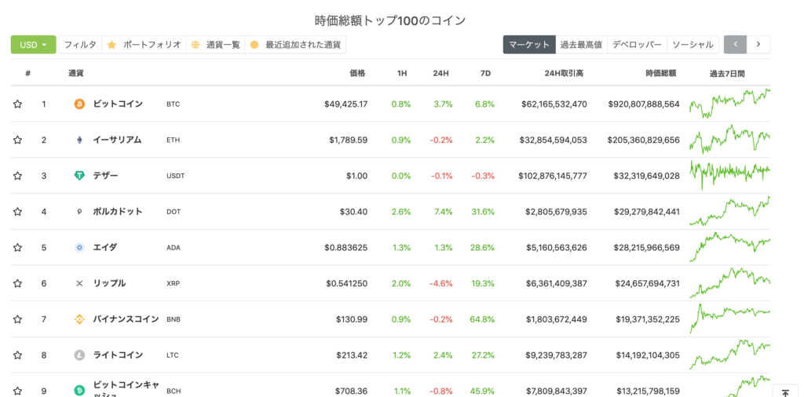Click the Polkadot 7D value 31.6%
804x397 pixels.
point(483,212)
